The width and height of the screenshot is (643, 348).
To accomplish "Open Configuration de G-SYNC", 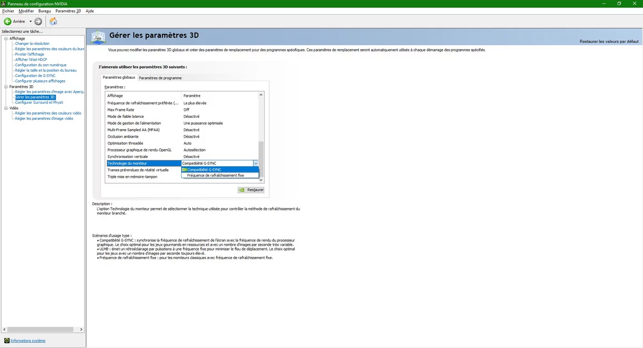I will (35, 76).
